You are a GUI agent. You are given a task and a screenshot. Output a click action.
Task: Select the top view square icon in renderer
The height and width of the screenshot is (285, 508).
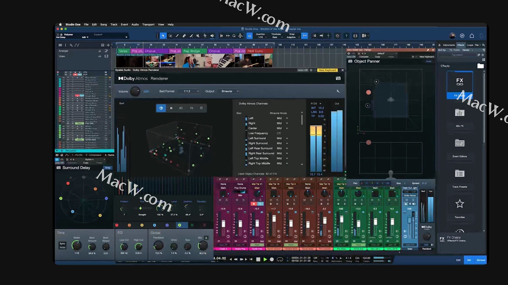(171, 108)
